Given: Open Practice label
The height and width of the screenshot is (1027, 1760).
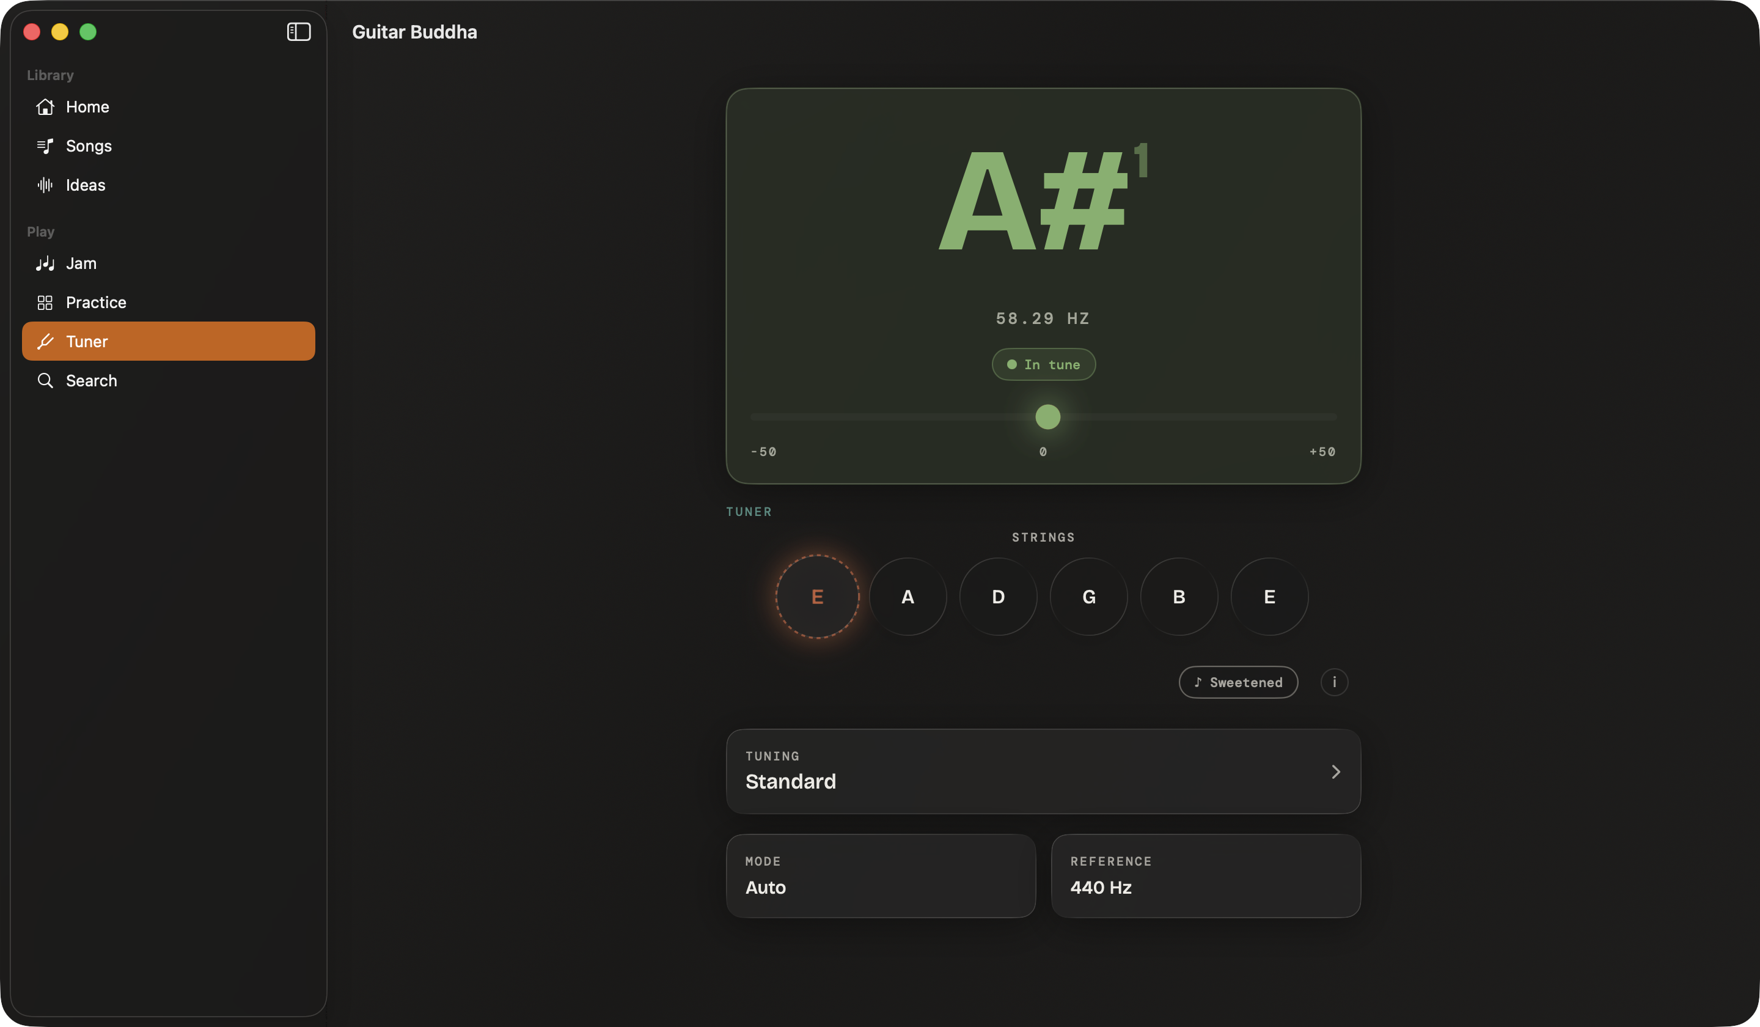Looking at the screenshot, I should click(x=96, y=303).
